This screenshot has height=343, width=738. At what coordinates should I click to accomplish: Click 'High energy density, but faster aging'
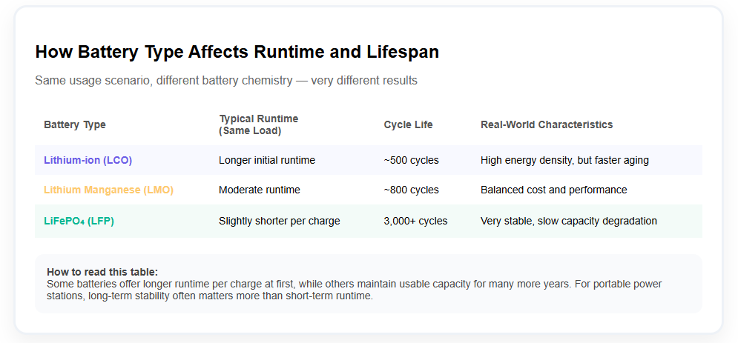pos(565,160)
